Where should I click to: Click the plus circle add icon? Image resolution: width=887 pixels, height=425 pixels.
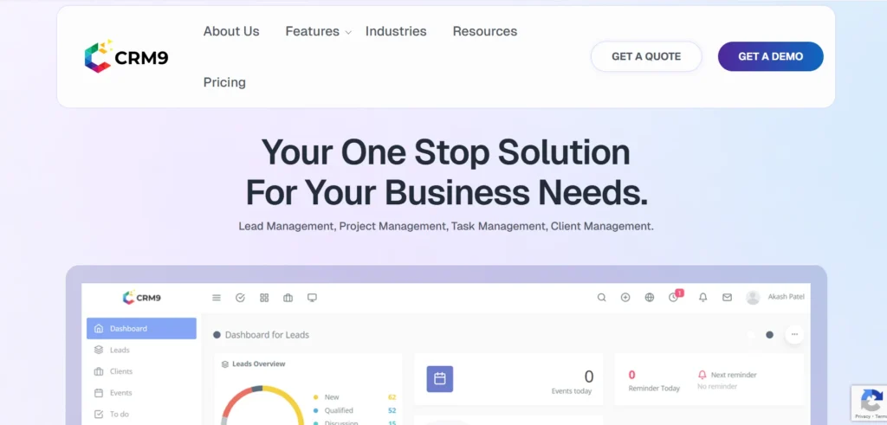(x=625, y=298)
